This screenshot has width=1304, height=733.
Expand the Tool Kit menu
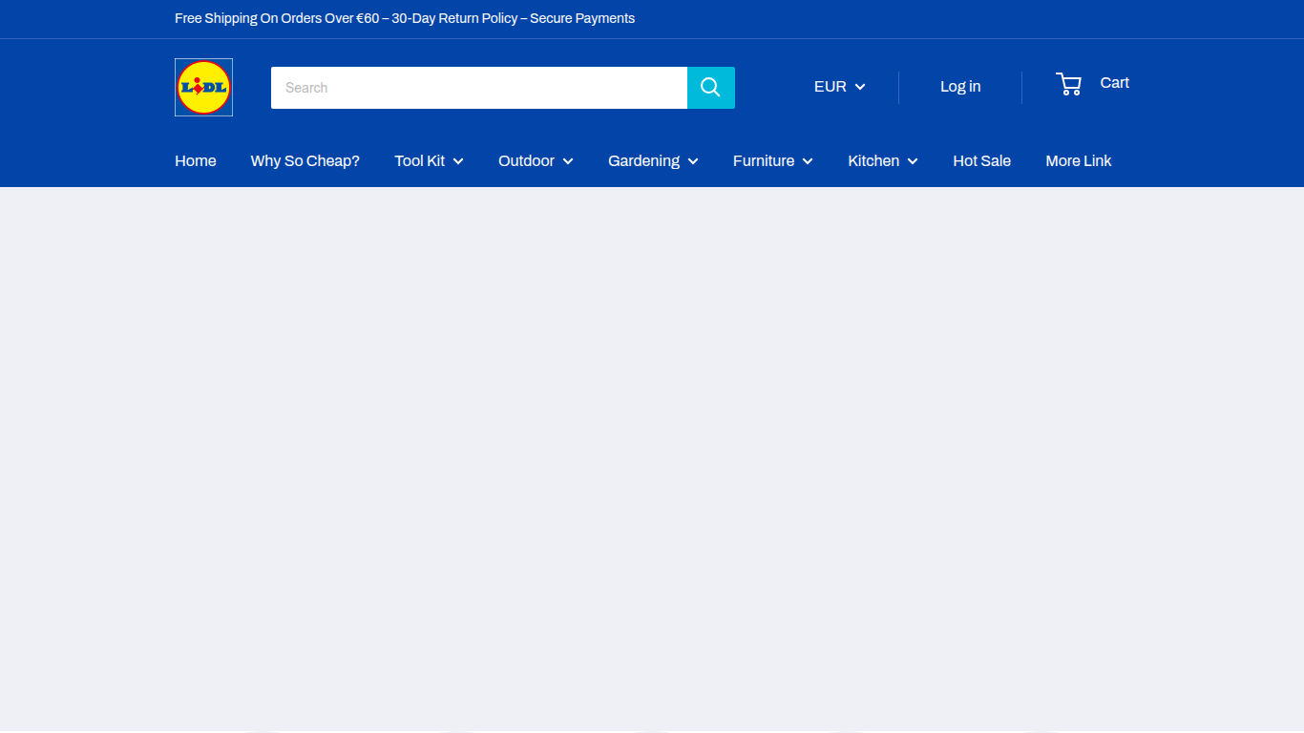pyautogui.click(x=429, y=161)
